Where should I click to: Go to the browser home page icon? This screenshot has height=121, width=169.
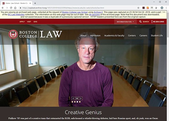15,8
